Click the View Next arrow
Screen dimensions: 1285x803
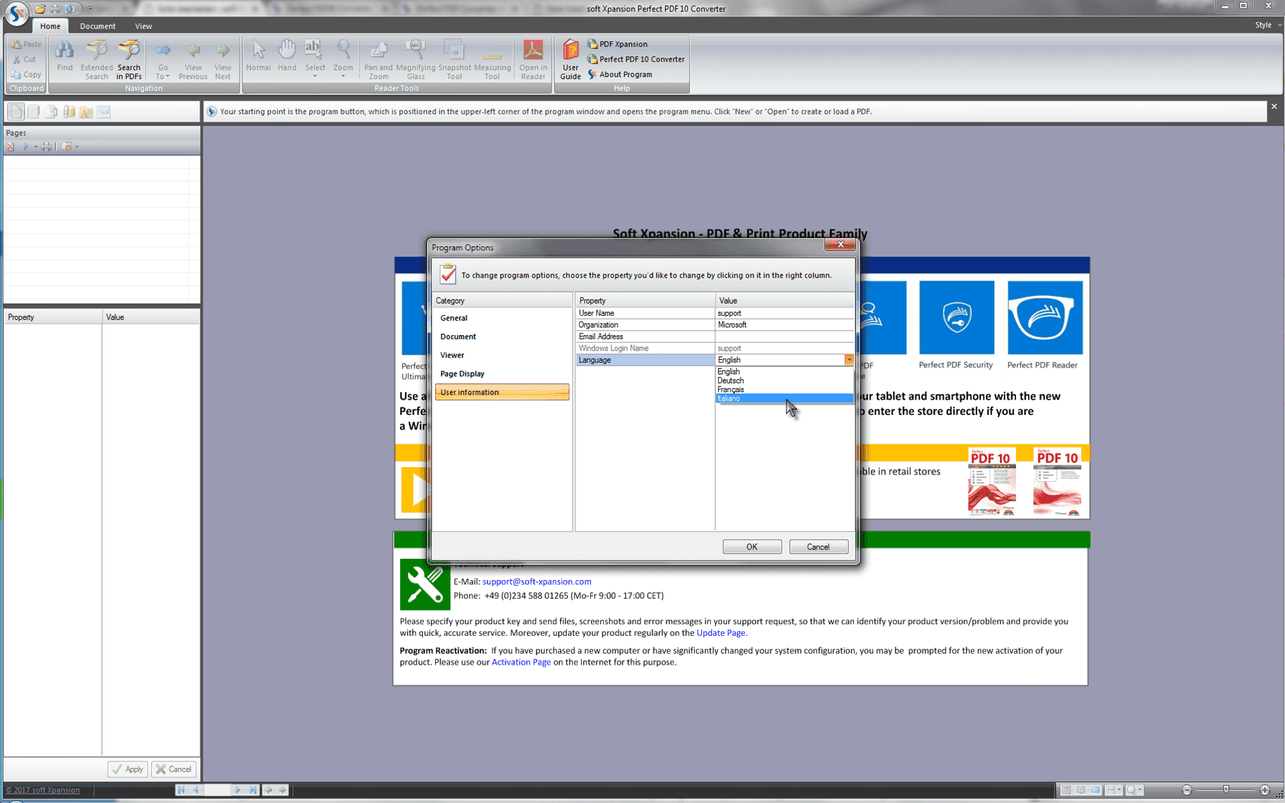[x=223, y=60]
